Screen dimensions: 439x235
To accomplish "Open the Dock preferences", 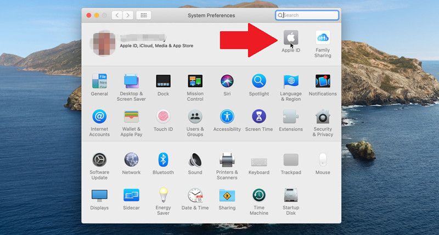I will [163, 81].
